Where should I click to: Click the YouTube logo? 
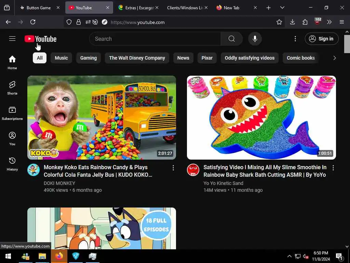[x=40, y=39]
